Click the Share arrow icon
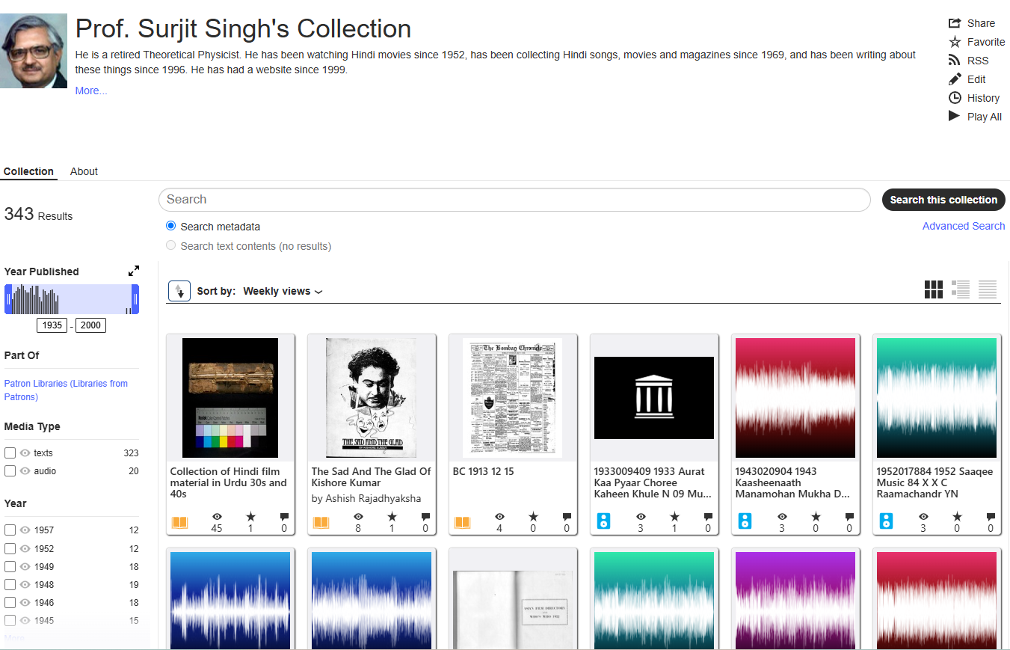This screenshot has height=650, width=1010. click(954, 23)
